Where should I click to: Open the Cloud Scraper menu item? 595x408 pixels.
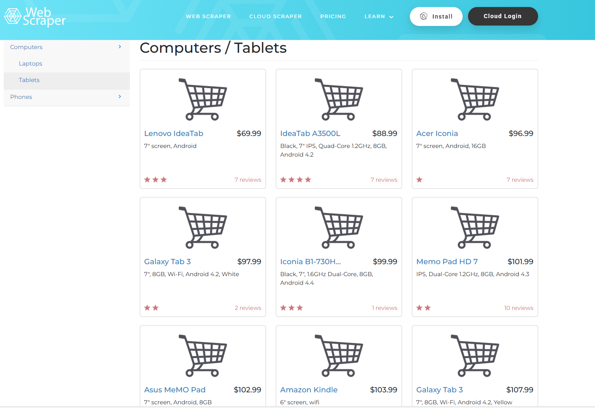pyautogui.click(x=275, y=16)
